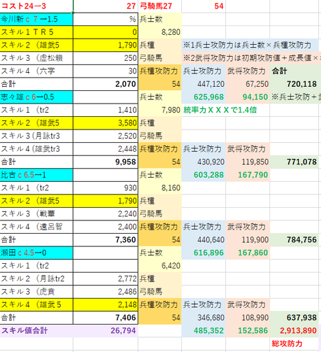Click the value 119,850
This screenshot has width=321, height=352.
coord(247,162)
